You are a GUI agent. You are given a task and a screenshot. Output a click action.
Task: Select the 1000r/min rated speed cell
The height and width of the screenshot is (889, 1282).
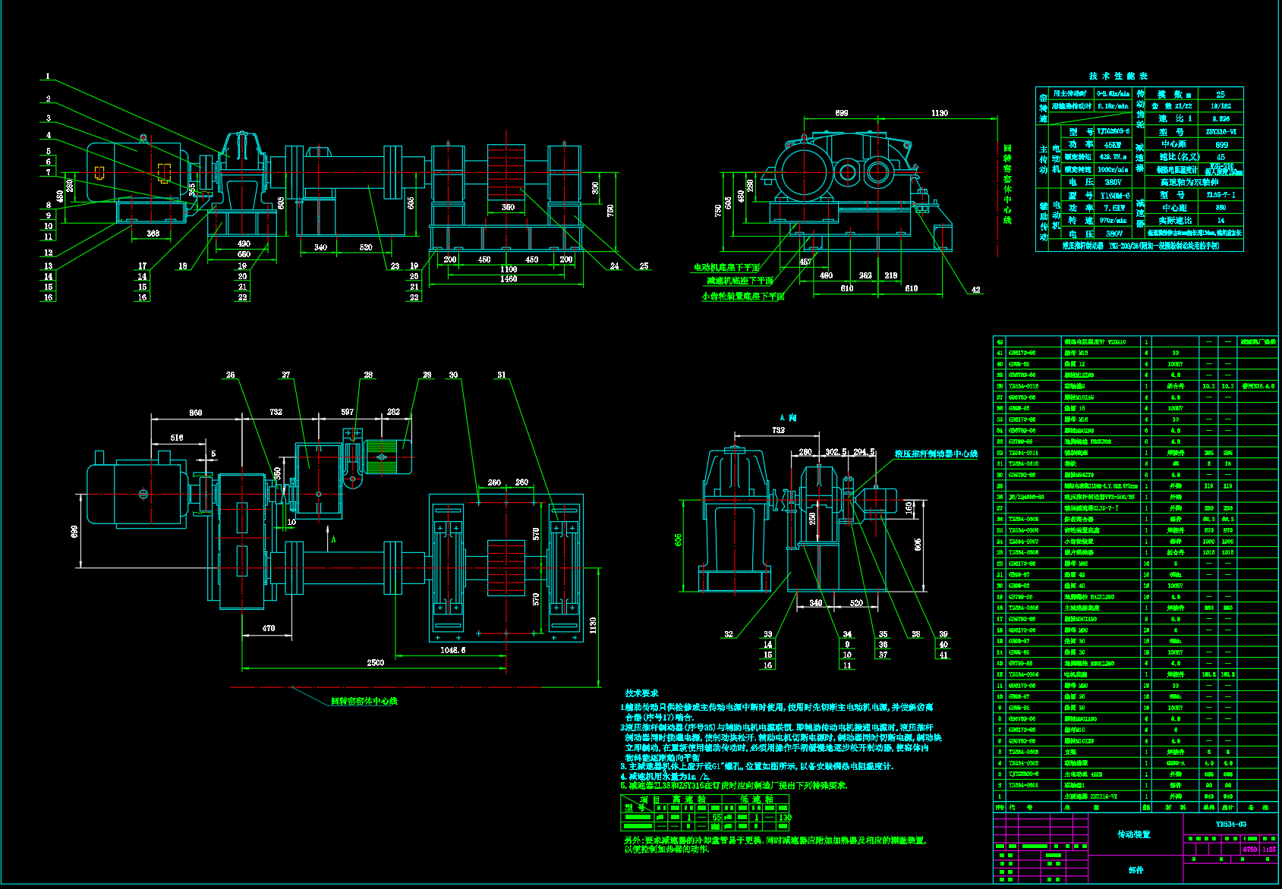click(1113, 170)
